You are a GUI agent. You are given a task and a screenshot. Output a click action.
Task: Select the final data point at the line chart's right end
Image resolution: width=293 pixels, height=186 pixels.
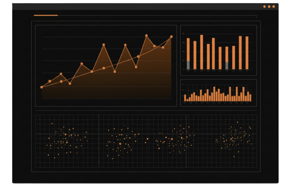172,37
